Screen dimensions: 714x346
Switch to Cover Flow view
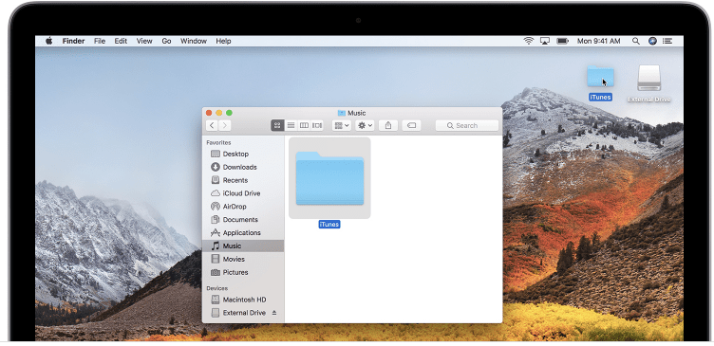click(317, 125)
